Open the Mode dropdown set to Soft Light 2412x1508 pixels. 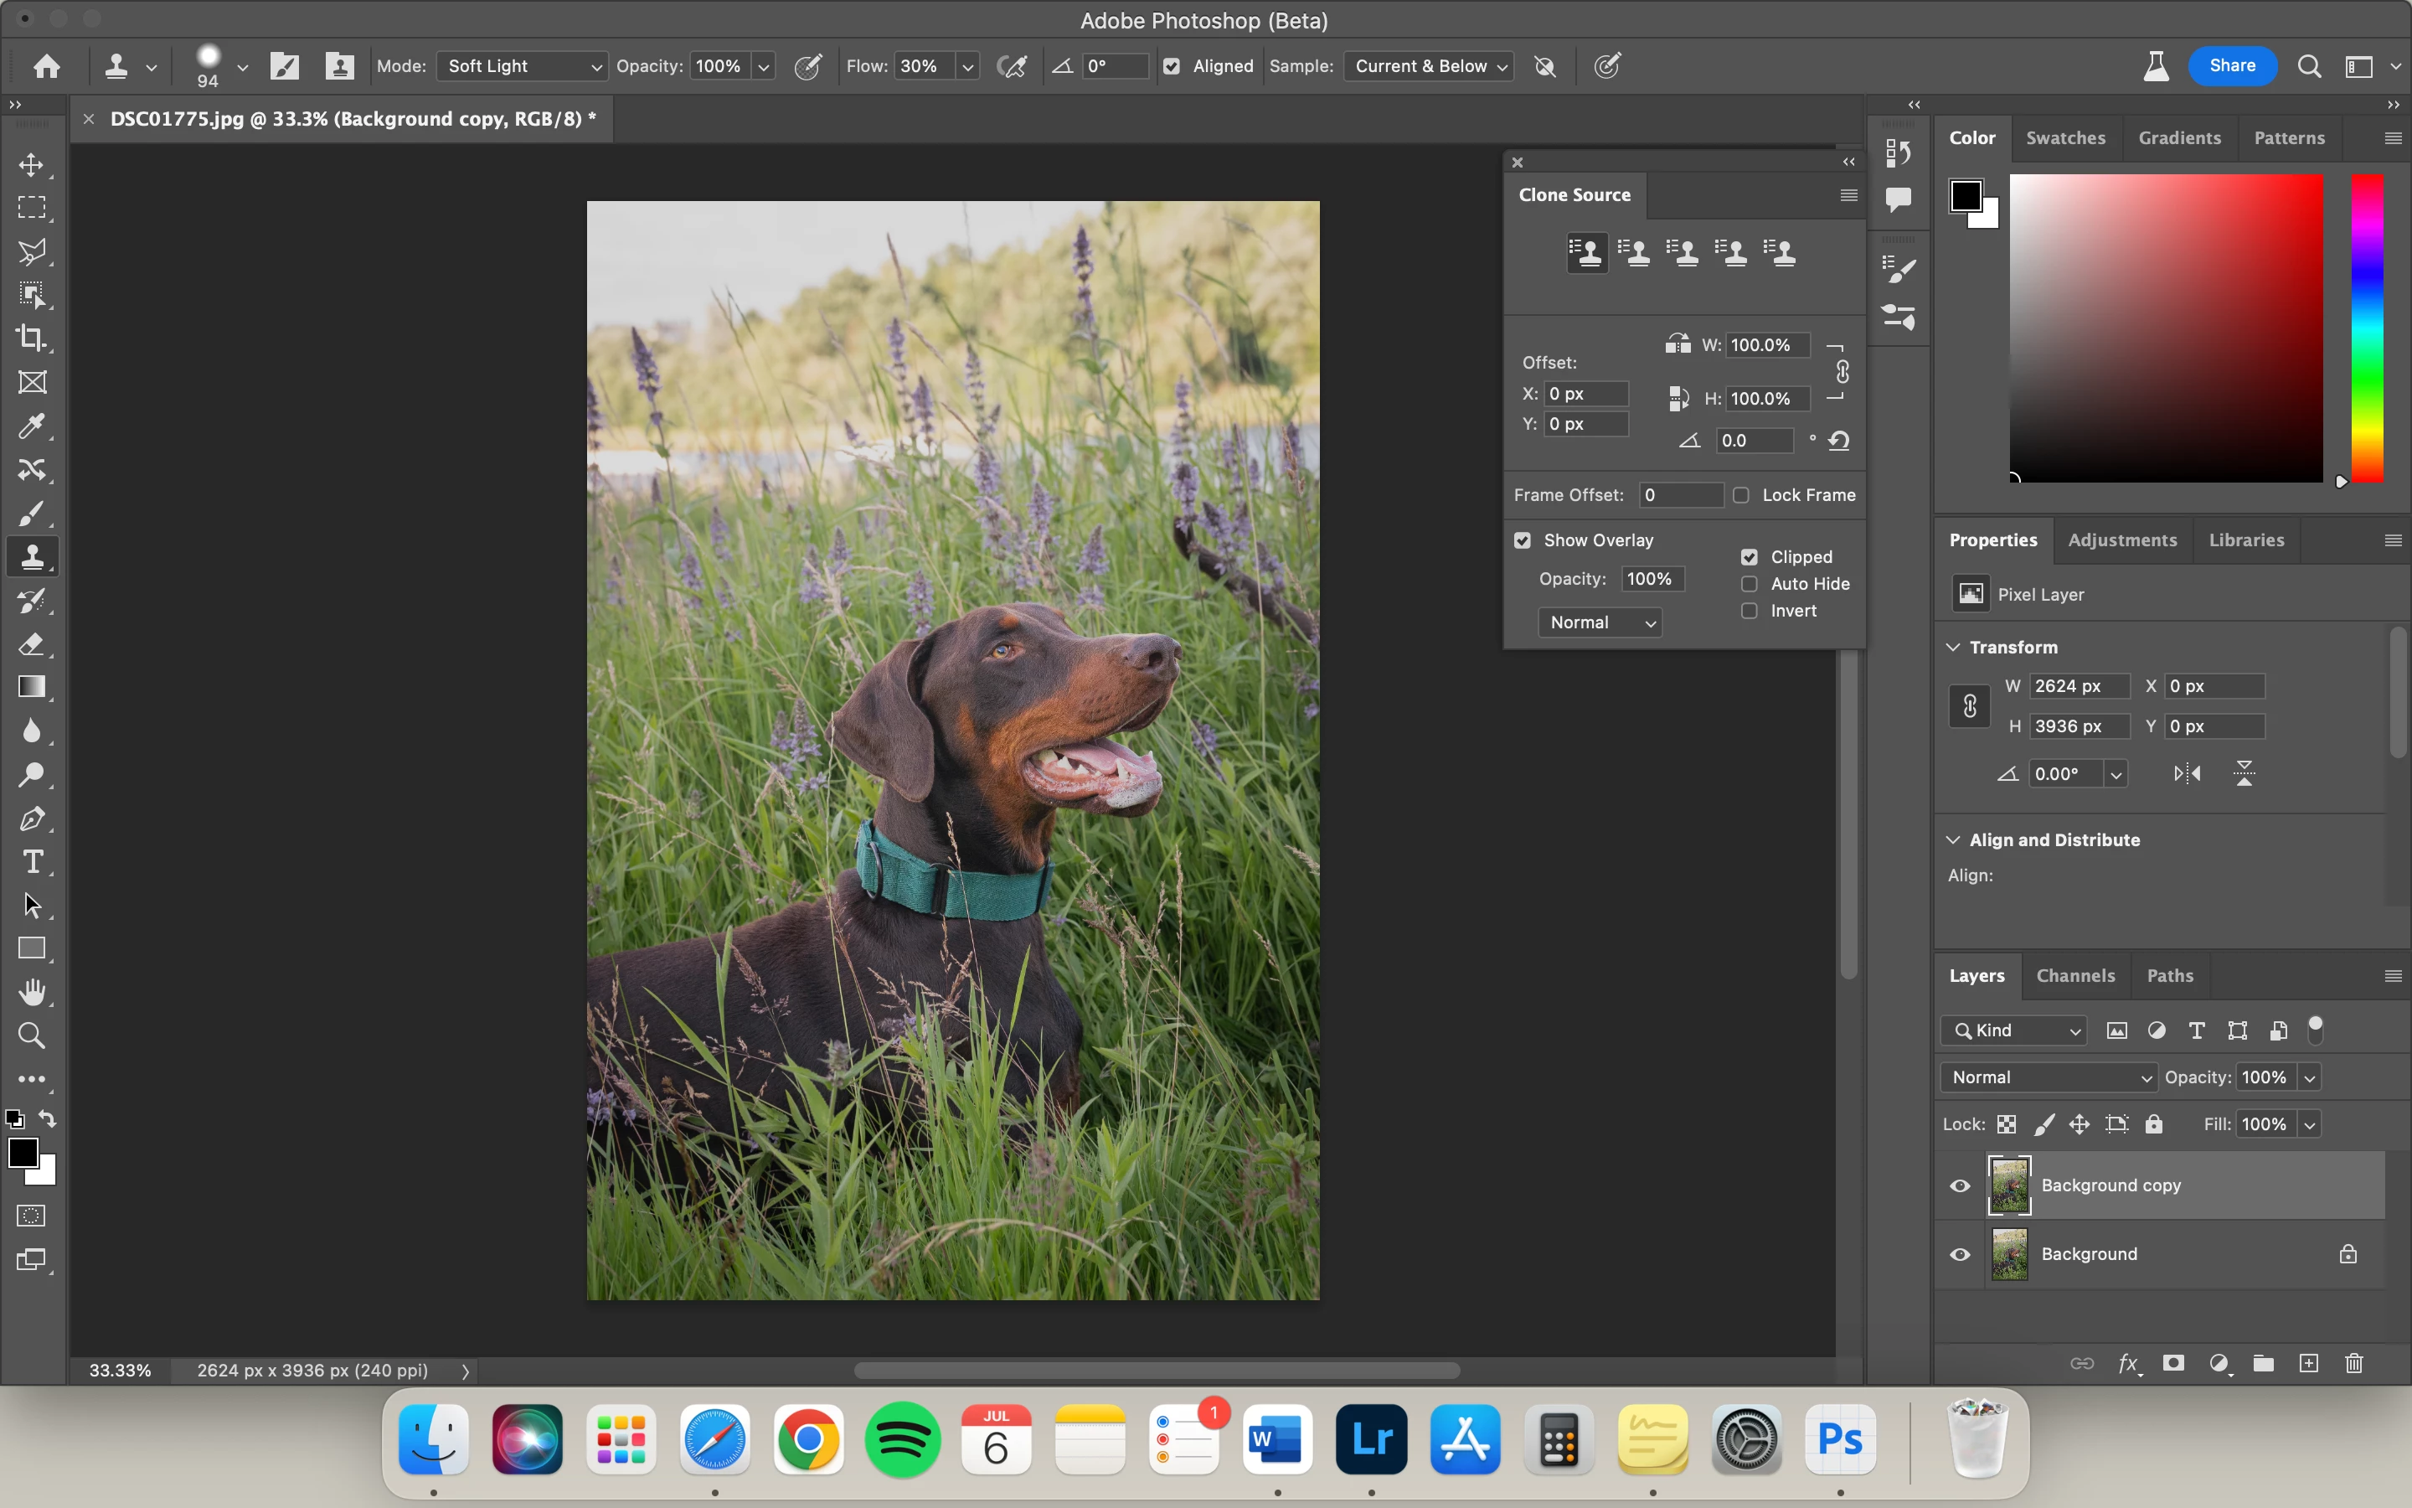[521, 67]
